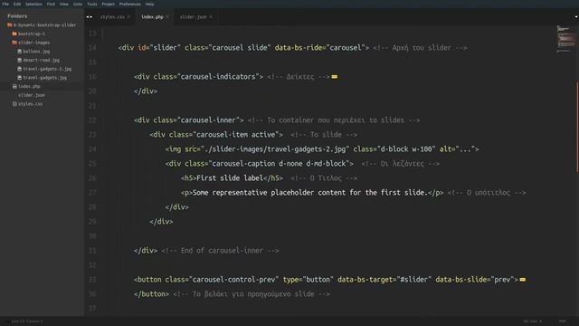
Task: Close the styles.css tab
Action: 128,17
